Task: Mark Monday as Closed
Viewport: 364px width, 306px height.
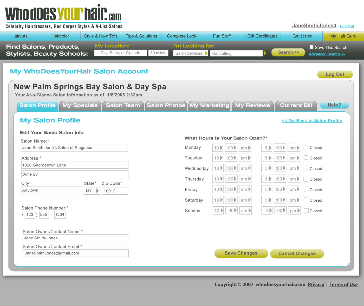Action: pyautogui.click(x=306, y=148)
